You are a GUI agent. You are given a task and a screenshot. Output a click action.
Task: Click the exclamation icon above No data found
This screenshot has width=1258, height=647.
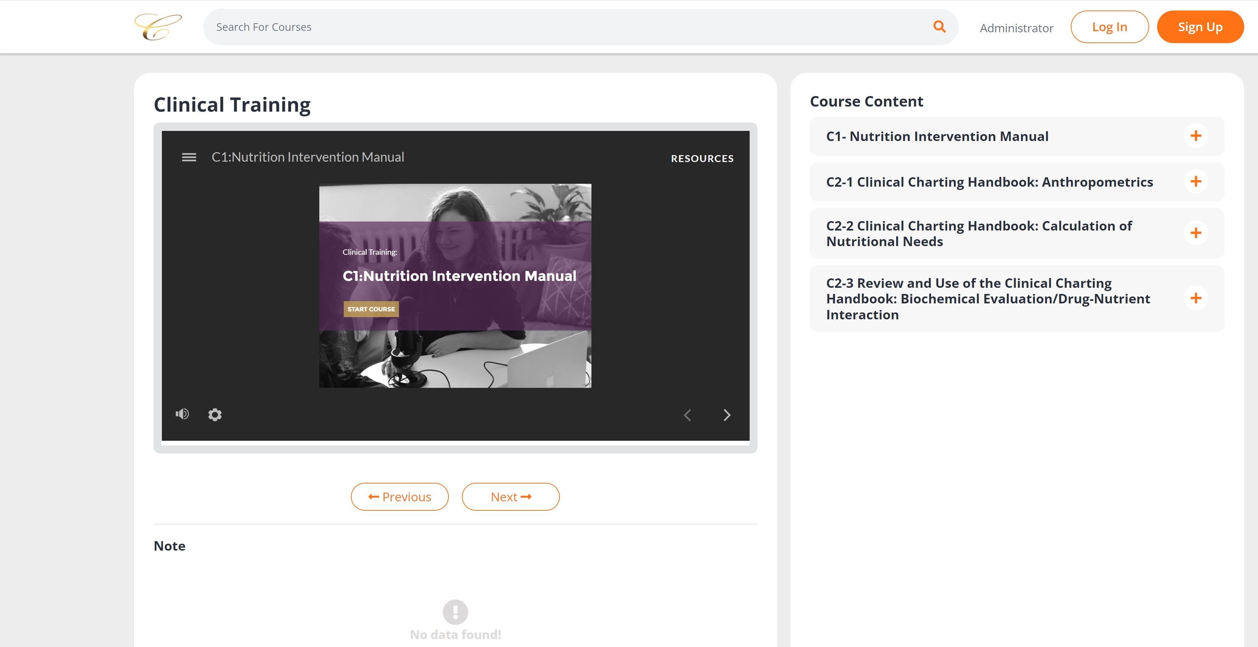pyautogui.click(x=455, y=612)
